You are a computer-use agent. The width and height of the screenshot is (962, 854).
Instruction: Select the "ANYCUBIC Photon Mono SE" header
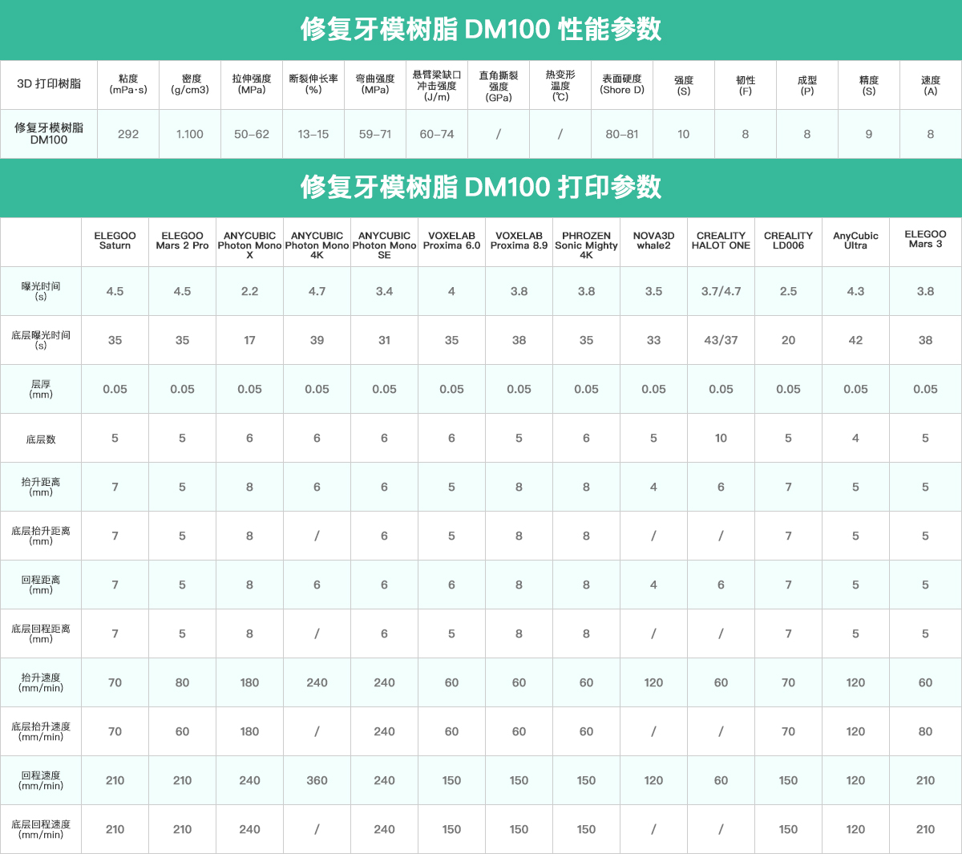384,245
